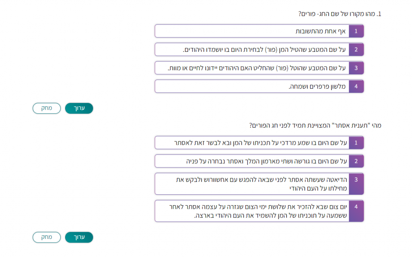412x257 pixels.
Task: Click "מחק" under the first question
Action: (x=46, y=108)
